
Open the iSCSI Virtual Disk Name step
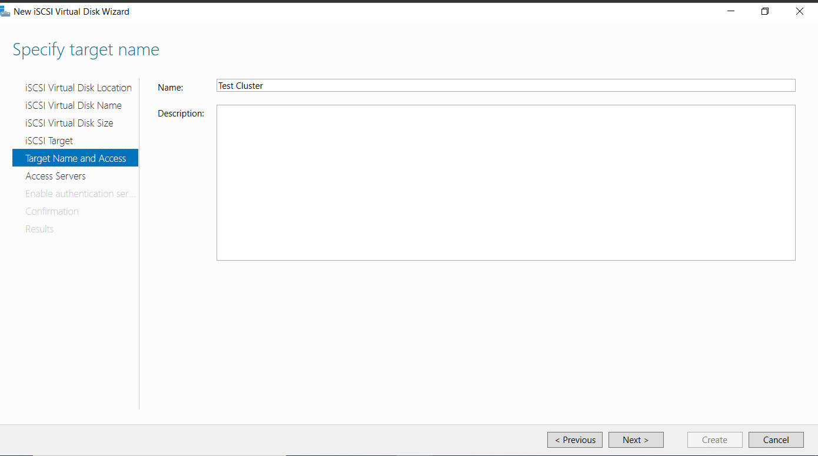74,105
